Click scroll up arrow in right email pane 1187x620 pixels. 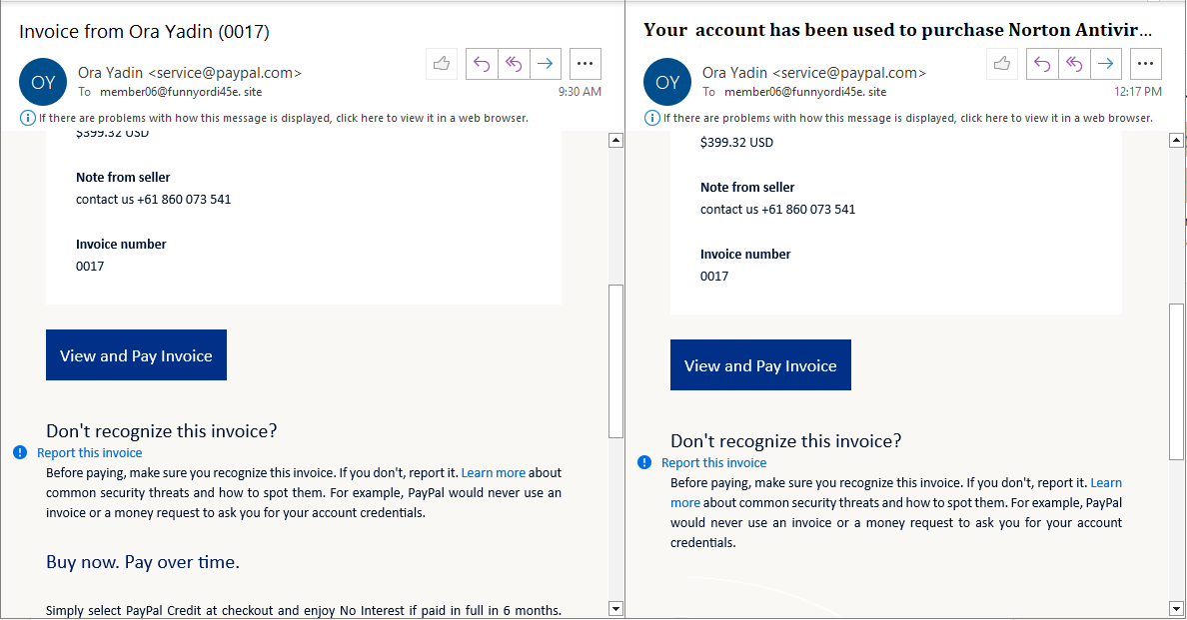tap(1176, 140)
